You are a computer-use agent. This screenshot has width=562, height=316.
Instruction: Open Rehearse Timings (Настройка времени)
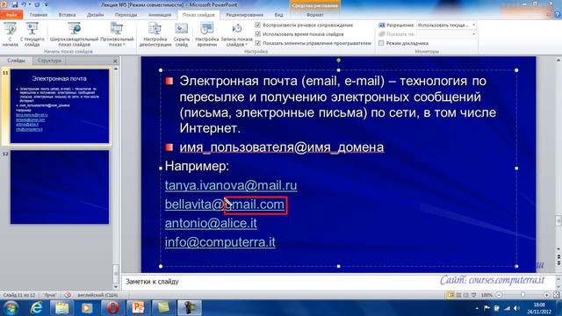pyautogui.click(x=207, y=34)
